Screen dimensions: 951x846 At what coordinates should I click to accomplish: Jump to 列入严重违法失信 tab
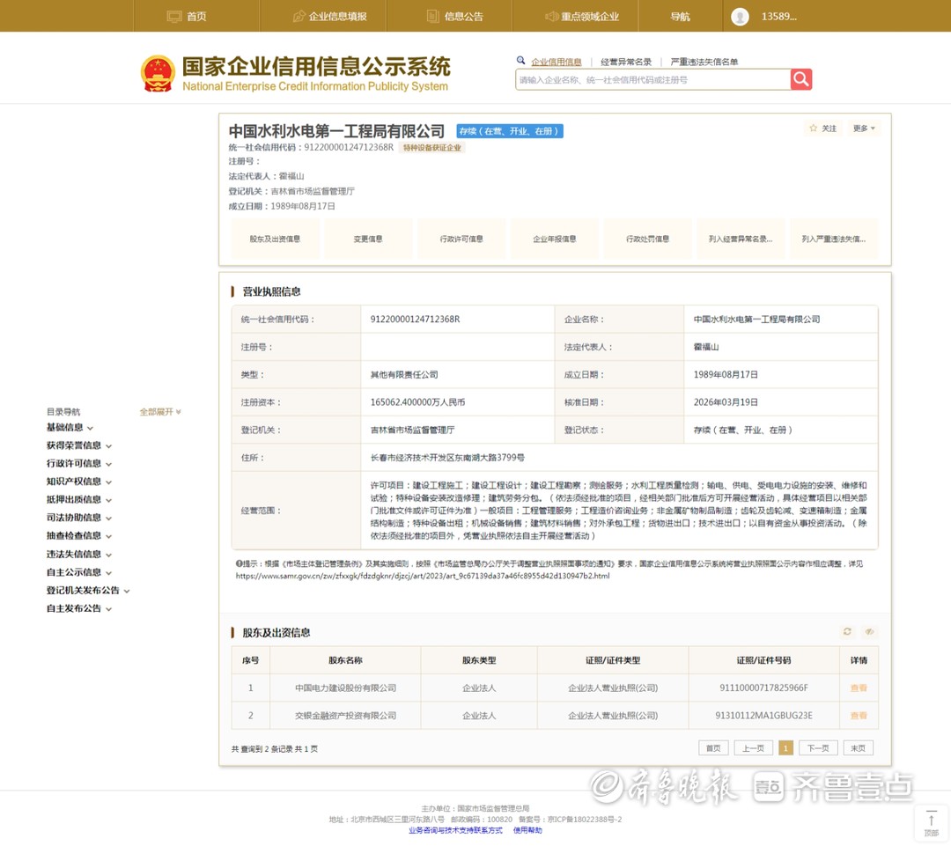[833, 239]
